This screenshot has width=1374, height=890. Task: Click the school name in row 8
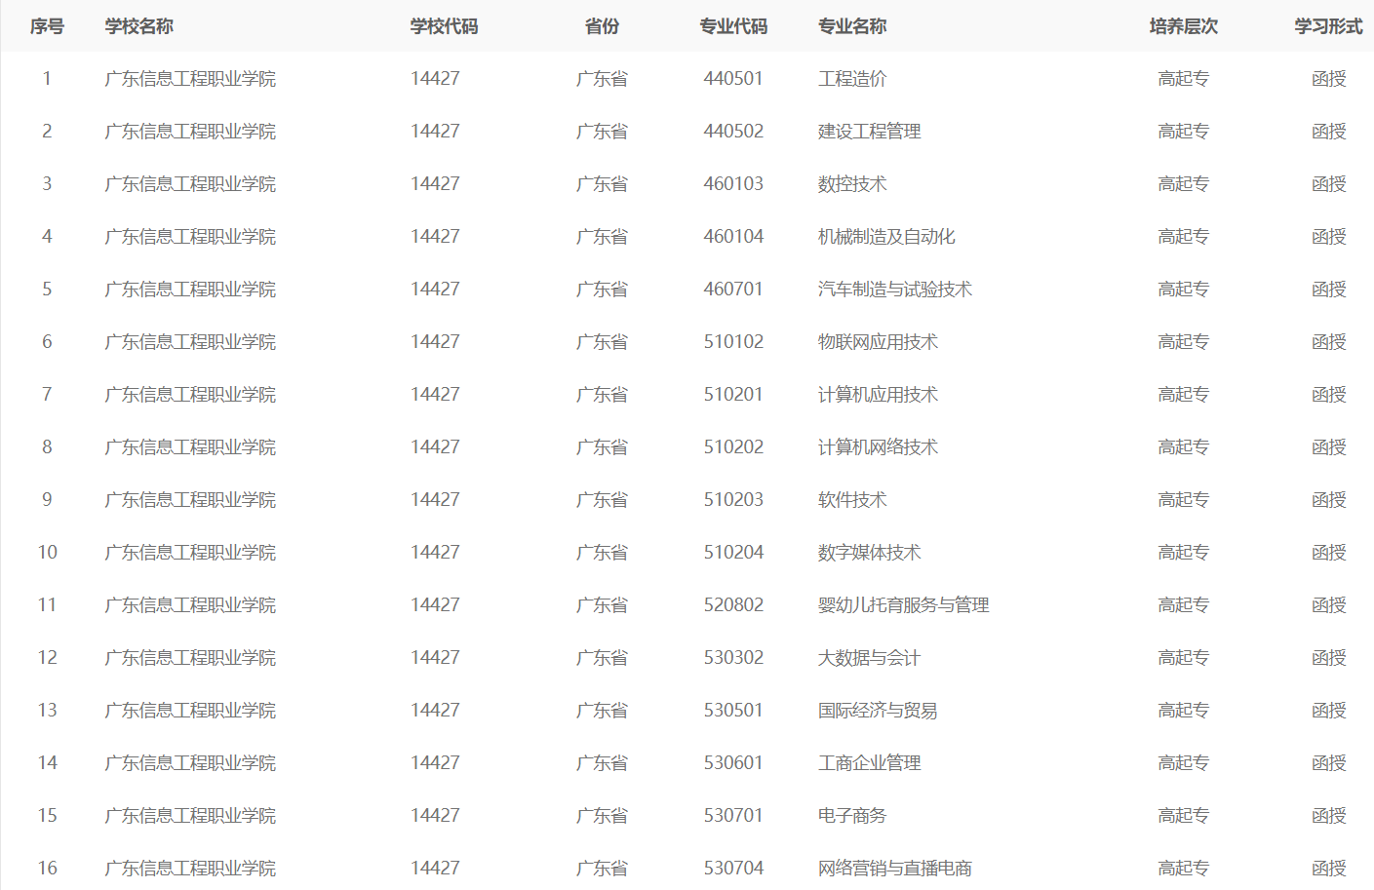point(190,447)
